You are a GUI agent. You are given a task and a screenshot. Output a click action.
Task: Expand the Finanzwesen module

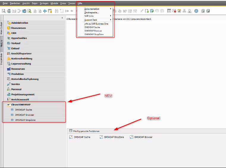pyautogui.click(x=19, y=28)
